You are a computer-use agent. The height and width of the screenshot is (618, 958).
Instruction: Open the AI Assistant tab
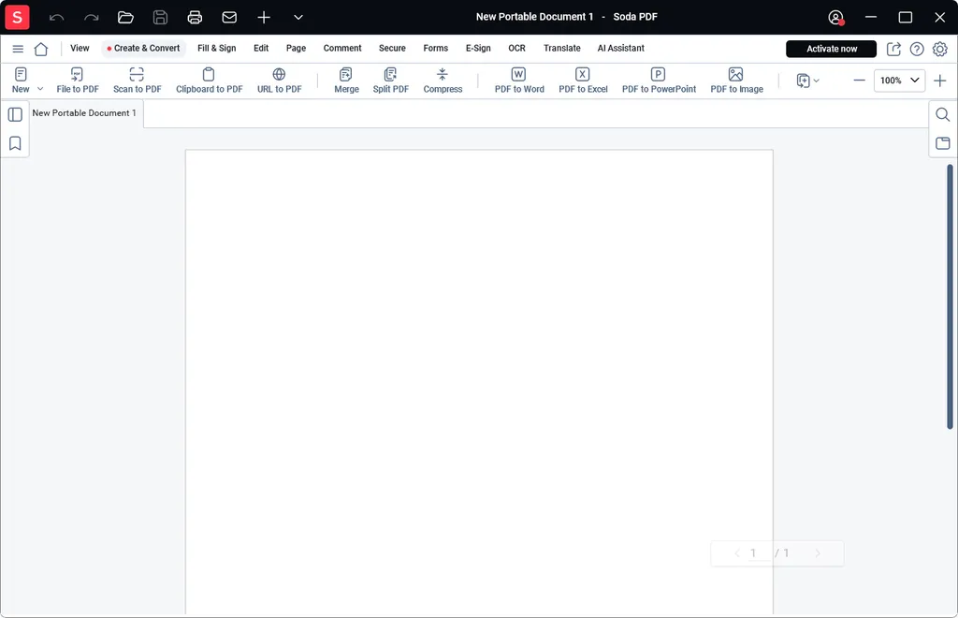(x=621, y=49)
